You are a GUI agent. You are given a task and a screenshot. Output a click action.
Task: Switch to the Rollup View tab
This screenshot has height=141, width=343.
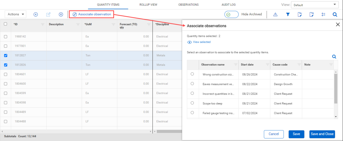(148, 5)
